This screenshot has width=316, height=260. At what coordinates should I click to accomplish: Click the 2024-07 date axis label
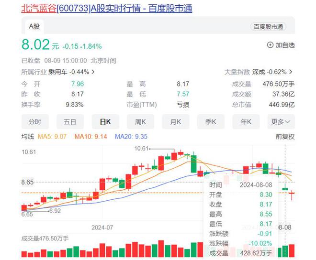102,227
